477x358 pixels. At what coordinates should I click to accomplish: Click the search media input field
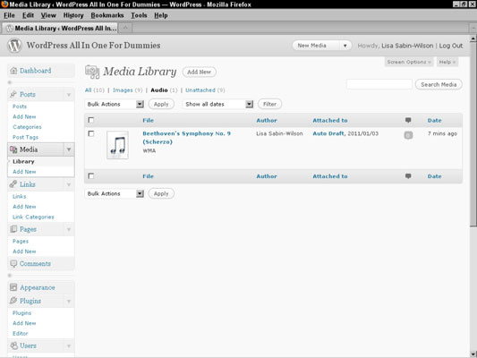click(x=379, y=84)
